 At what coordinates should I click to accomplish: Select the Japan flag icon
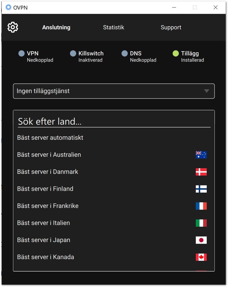pos(201,240)
